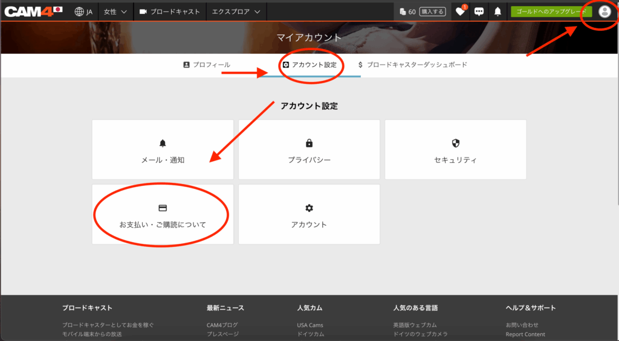Viewport: 619px width, 341px height.
Task: Open the CAM4ブログ footer link
Action: click(x=222, y=325)
